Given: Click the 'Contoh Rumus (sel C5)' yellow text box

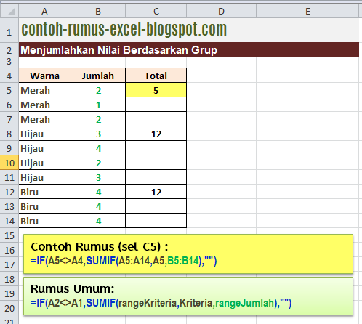Looking at the screenshot, I should (x=188, y=254).
